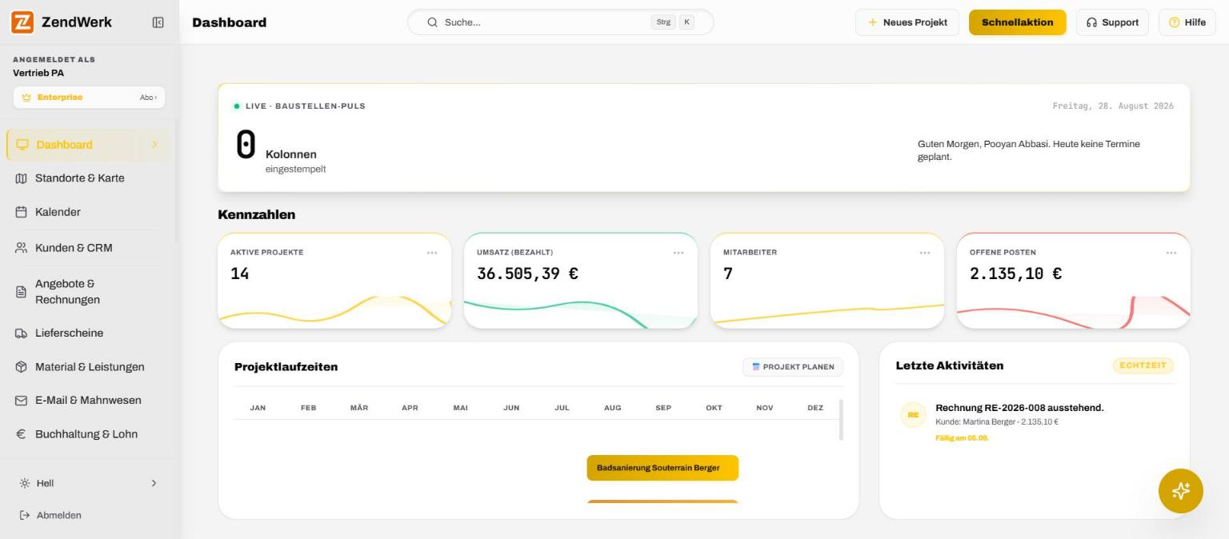Click the crown icon beside Enterprise
1229x539 pixels.
26,98
